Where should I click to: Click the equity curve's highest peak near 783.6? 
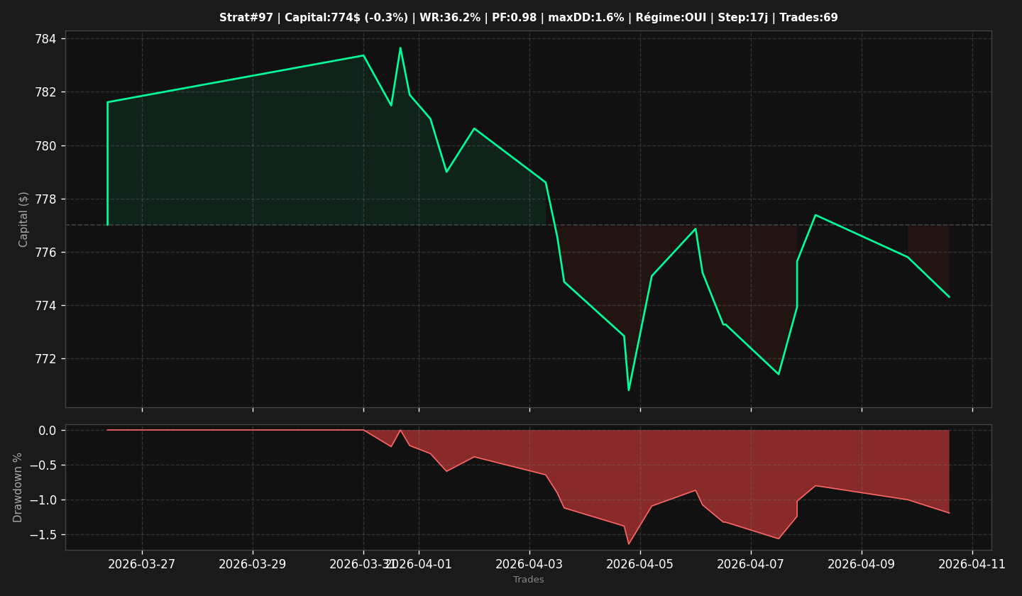[400, 48]
